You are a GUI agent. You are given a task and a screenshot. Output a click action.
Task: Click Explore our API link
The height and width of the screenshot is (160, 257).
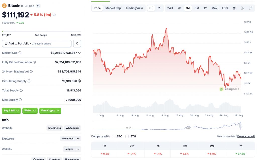pos(246,136)
